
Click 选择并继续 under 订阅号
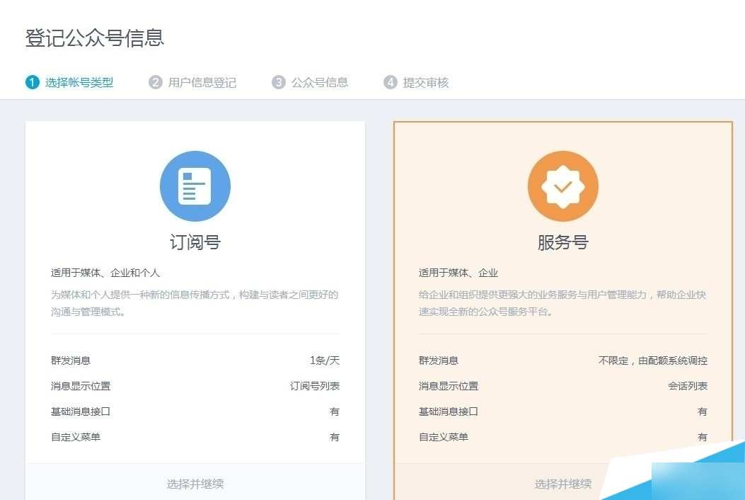pyautogui.click(x=195, y=483)
